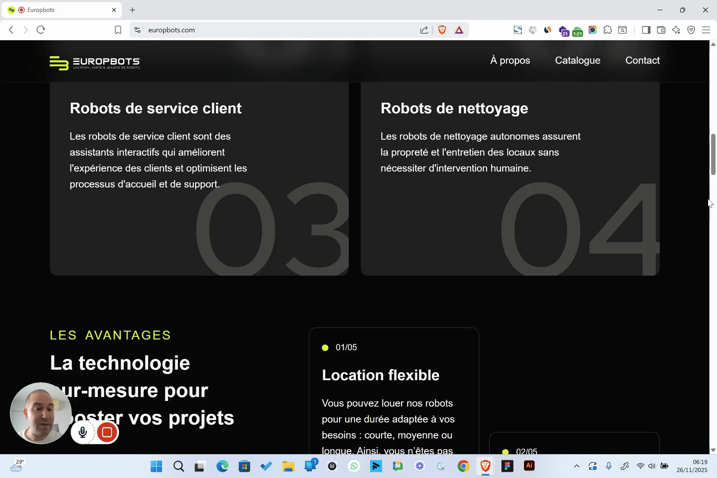The height and width of the screenshot is (478, 717).
Task: Go to the À propos page
Action: [x=510, y=61]
